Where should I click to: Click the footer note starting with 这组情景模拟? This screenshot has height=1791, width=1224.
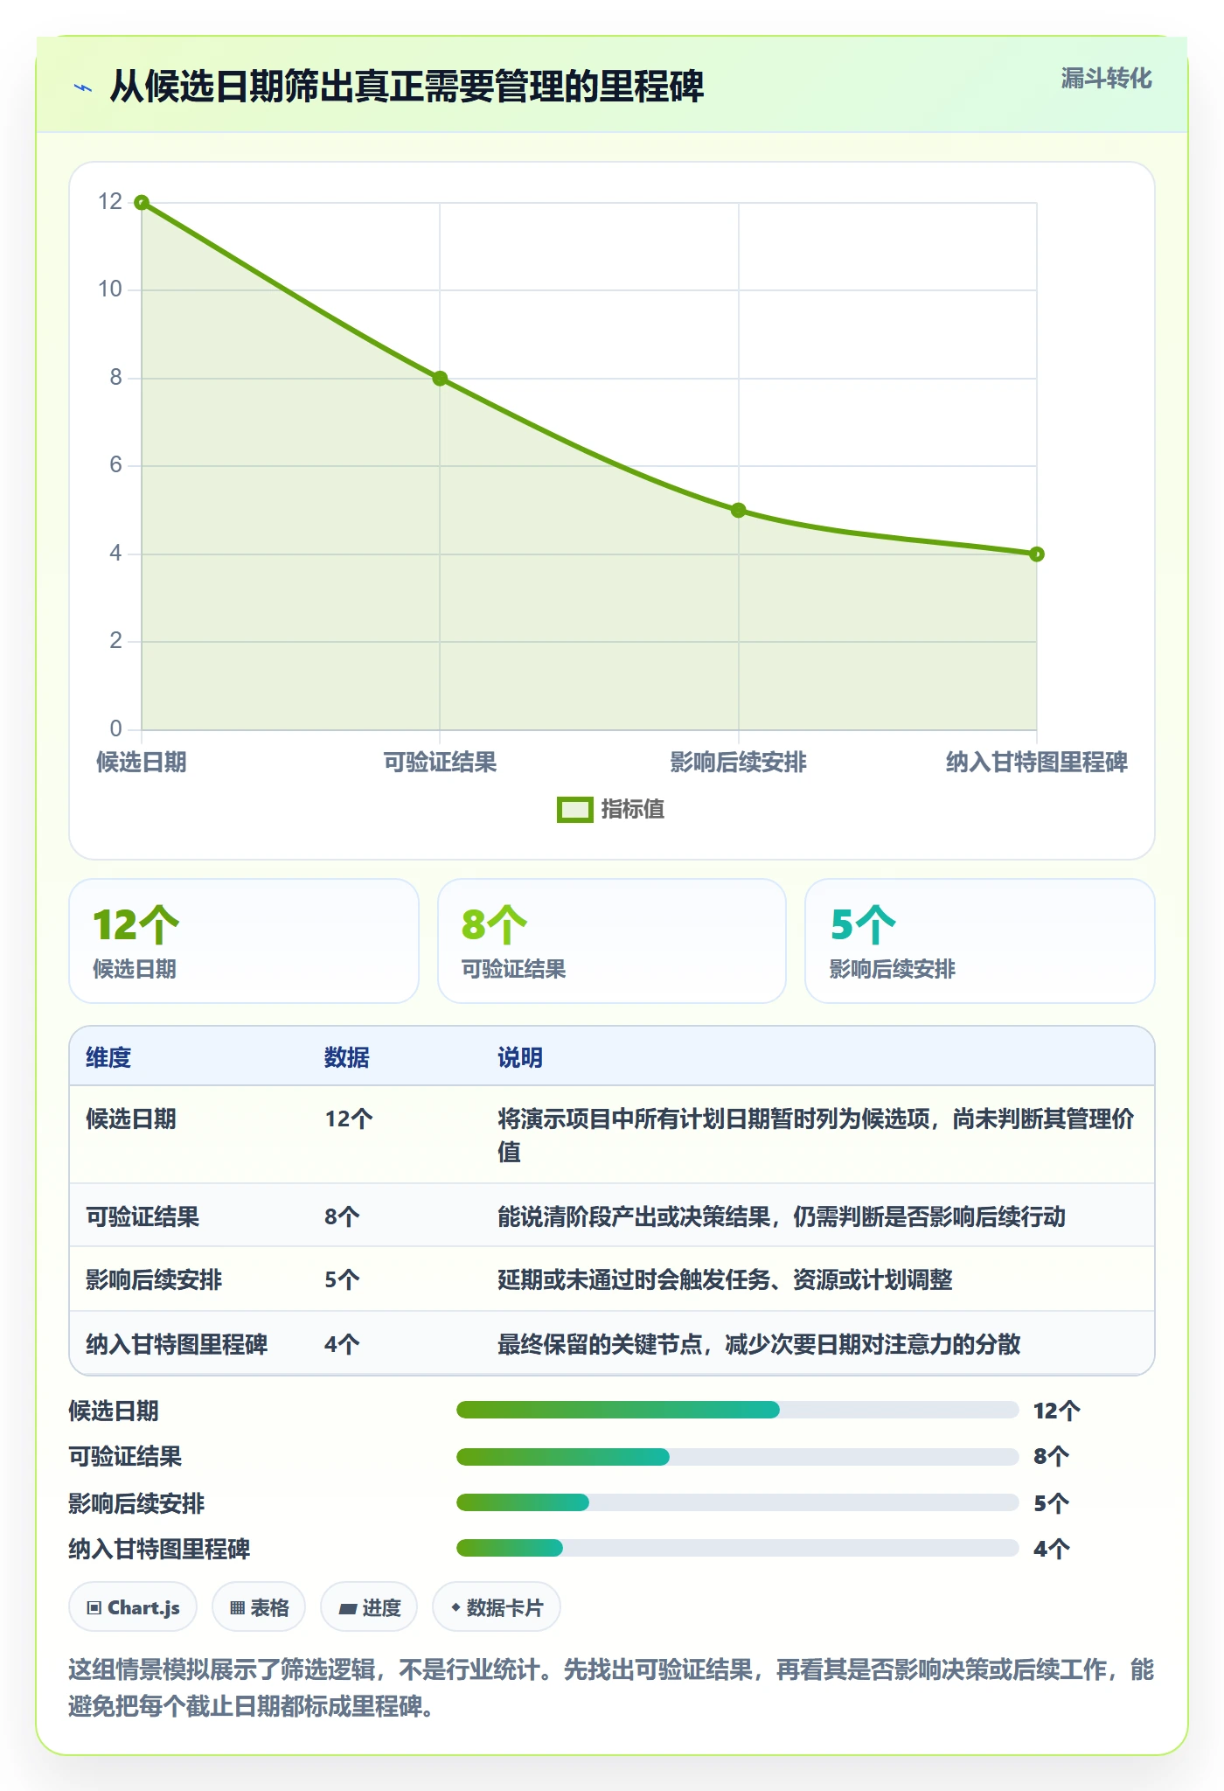611,1687
